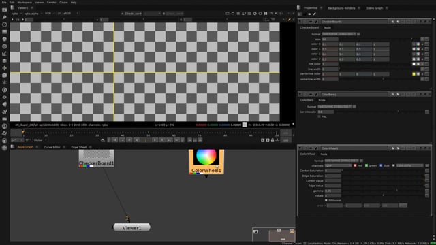Open the Keyer nodes toolbar icon
The image size is (436, 245).
pyautogui.click(x=5, y=54)
